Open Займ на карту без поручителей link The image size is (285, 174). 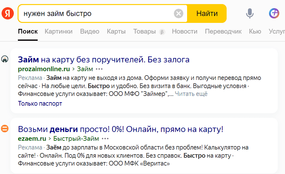tap(104, 60)
